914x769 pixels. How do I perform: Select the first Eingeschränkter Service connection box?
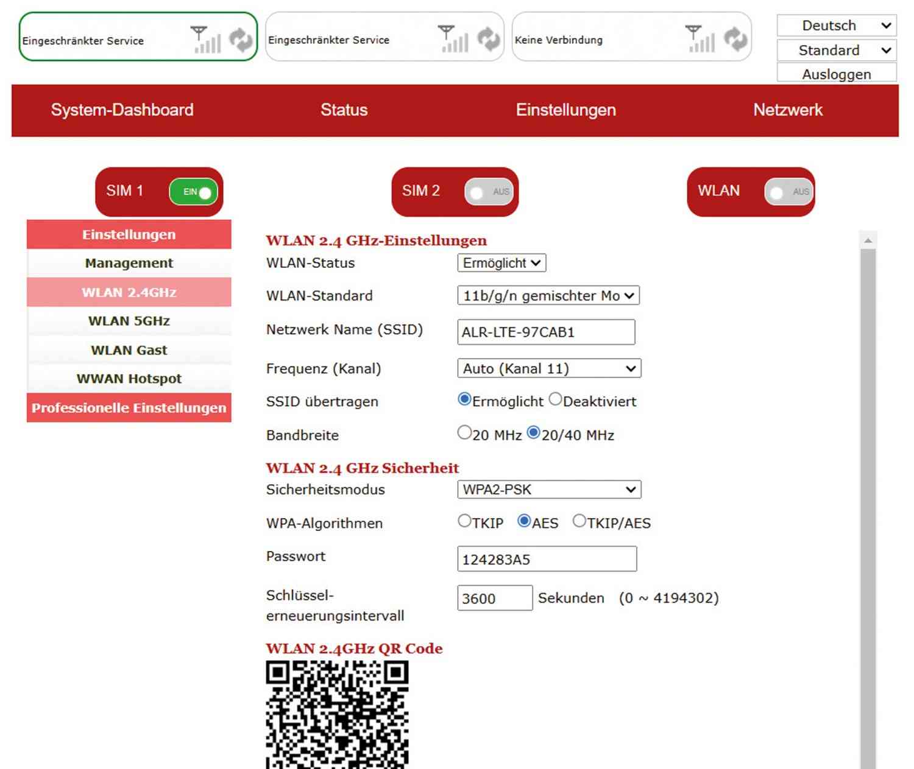coord(138,37)
